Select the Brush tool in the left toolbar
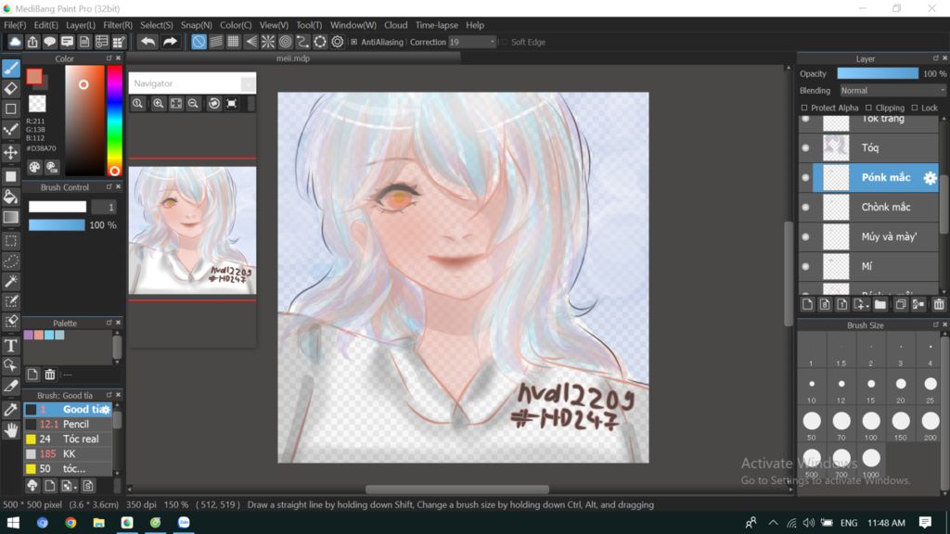 click(11, 68)
